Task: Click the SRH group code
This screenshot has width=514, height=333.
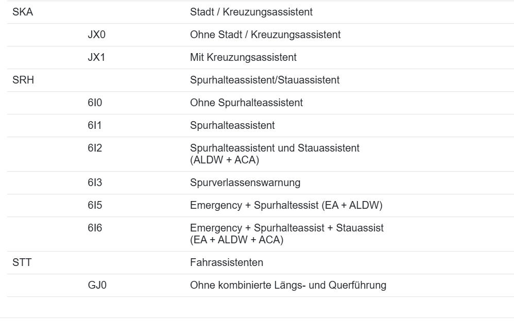Action: click(x=23, y=80)
